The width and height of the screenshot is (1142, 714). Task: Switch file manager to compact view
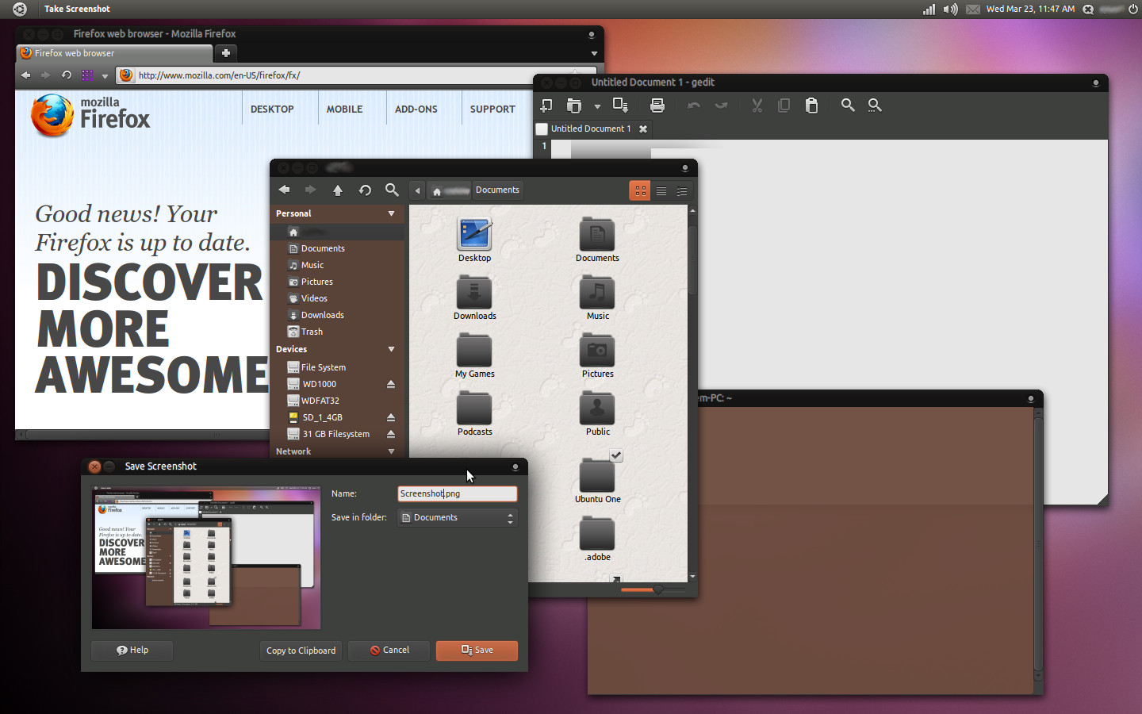pyautogui.click(x=682, y=190)
